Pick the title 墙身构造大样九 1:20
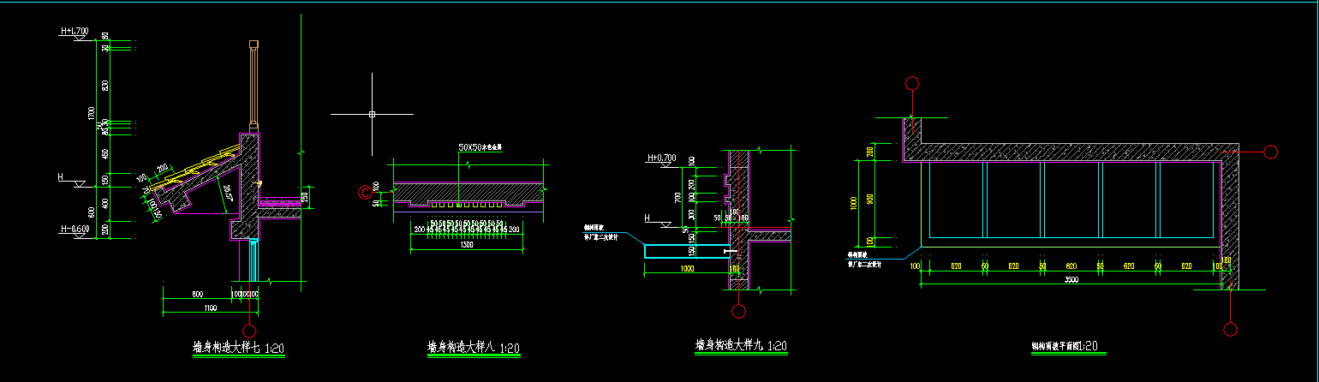Viewport: 1319px width, 382px height. [x=741, y=346]
